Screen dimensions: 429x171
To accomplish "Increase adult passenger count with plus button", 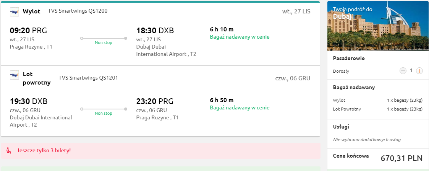I will pos(419,71).
